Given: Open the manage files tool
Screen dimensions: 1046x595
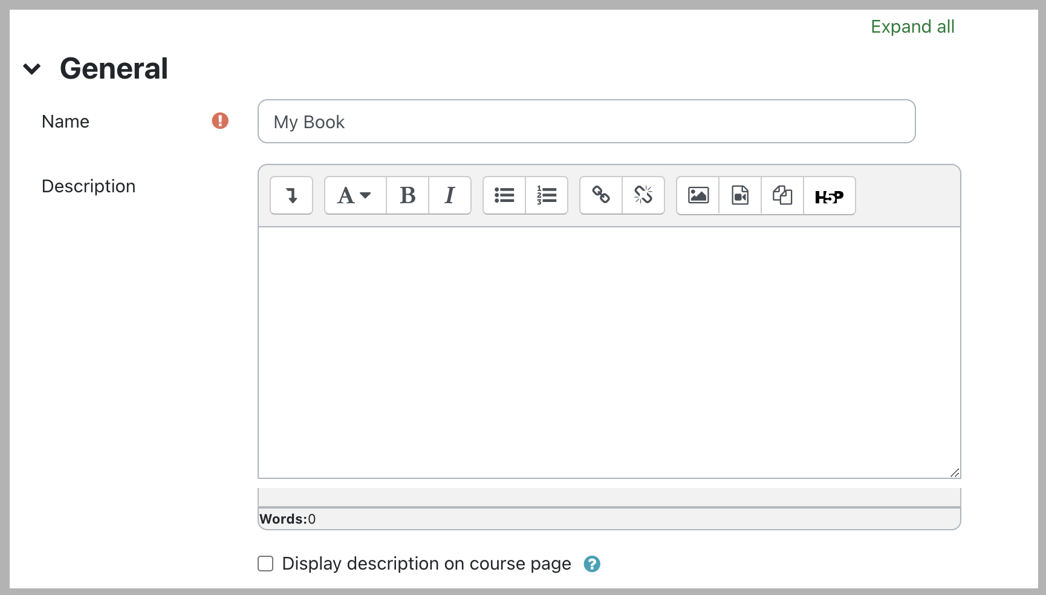Looking at the screenshot, I should (x=782, y=195).
